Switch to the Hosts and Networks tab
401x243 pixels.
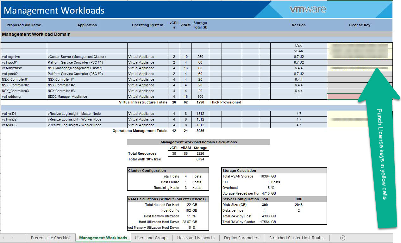(x=196, y=238)
